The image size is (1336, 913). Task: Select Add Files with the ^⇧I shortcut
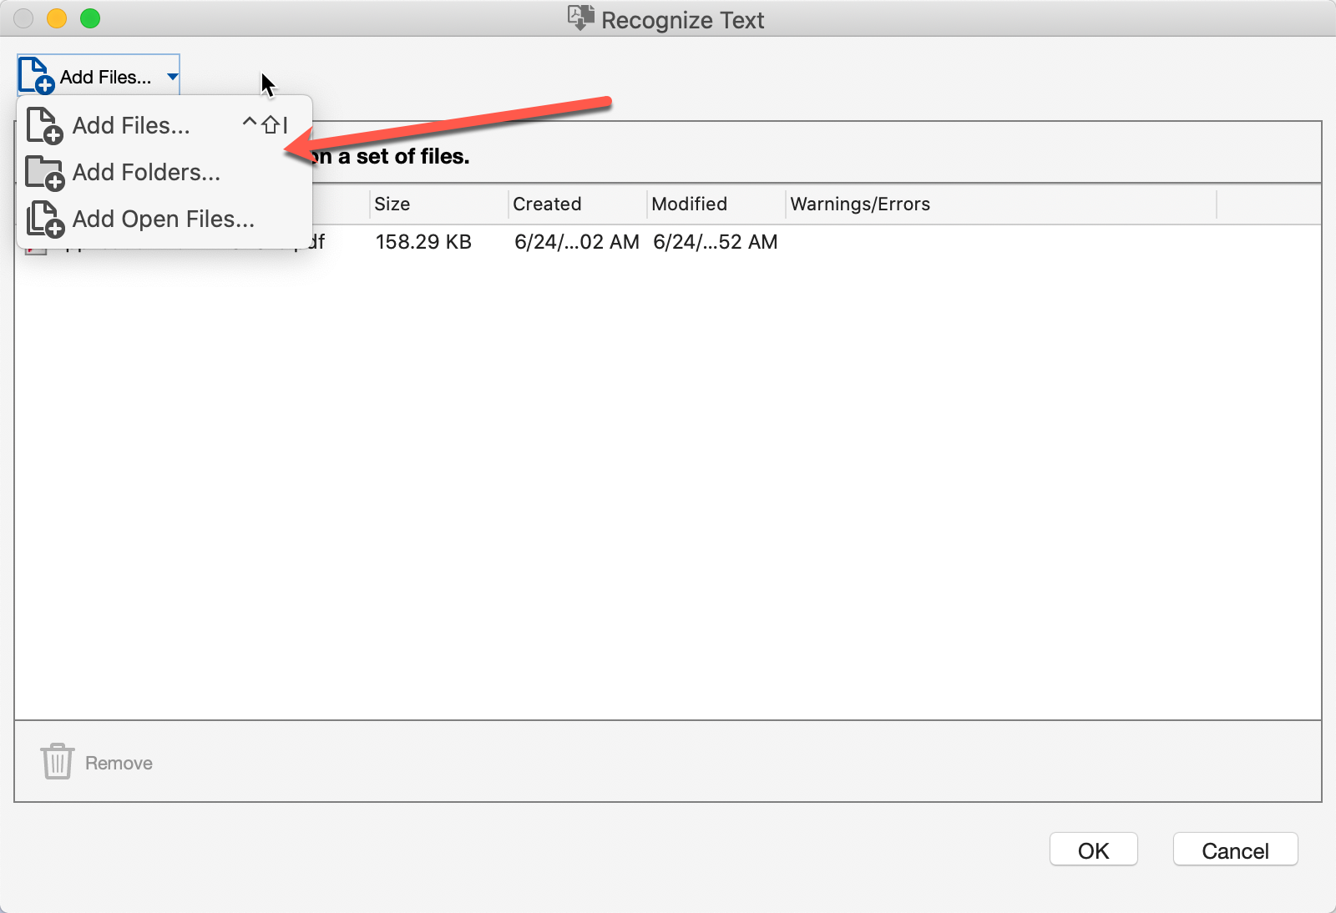pos(129,125)
